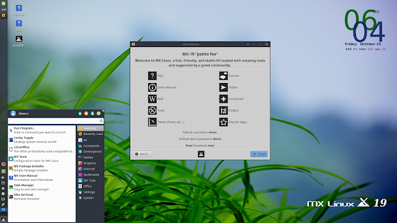This screenshot has width=397, height=223.
Task: Select the All applications category
Action: pyautogui.click(x=90, y=140)
